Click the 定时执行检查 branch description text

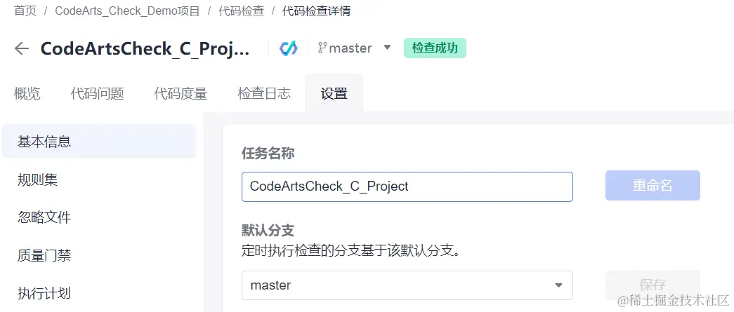point(352,251)
